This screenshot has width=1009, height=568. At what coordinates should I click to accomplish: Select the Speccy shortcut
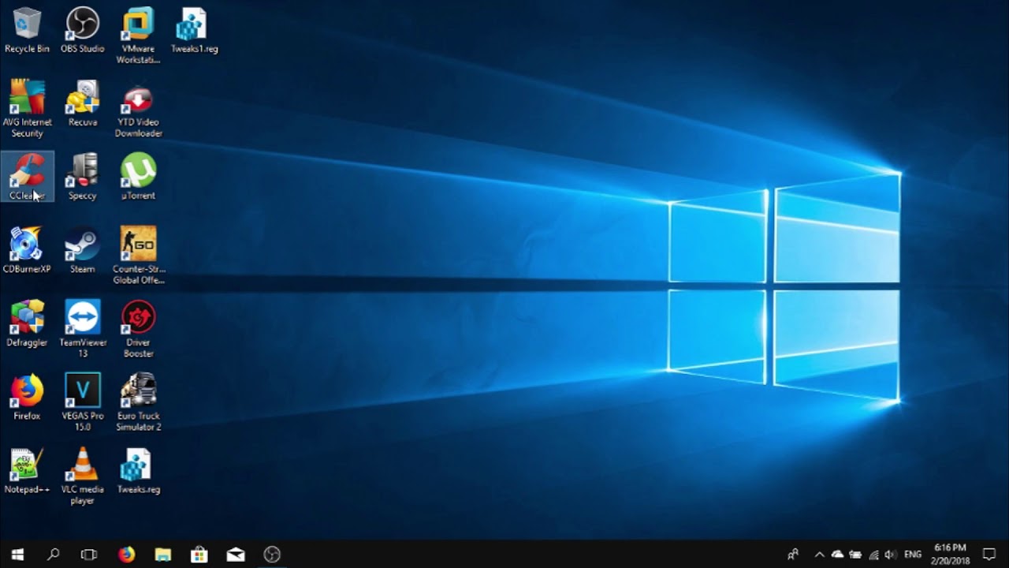[x=82, y=177]
